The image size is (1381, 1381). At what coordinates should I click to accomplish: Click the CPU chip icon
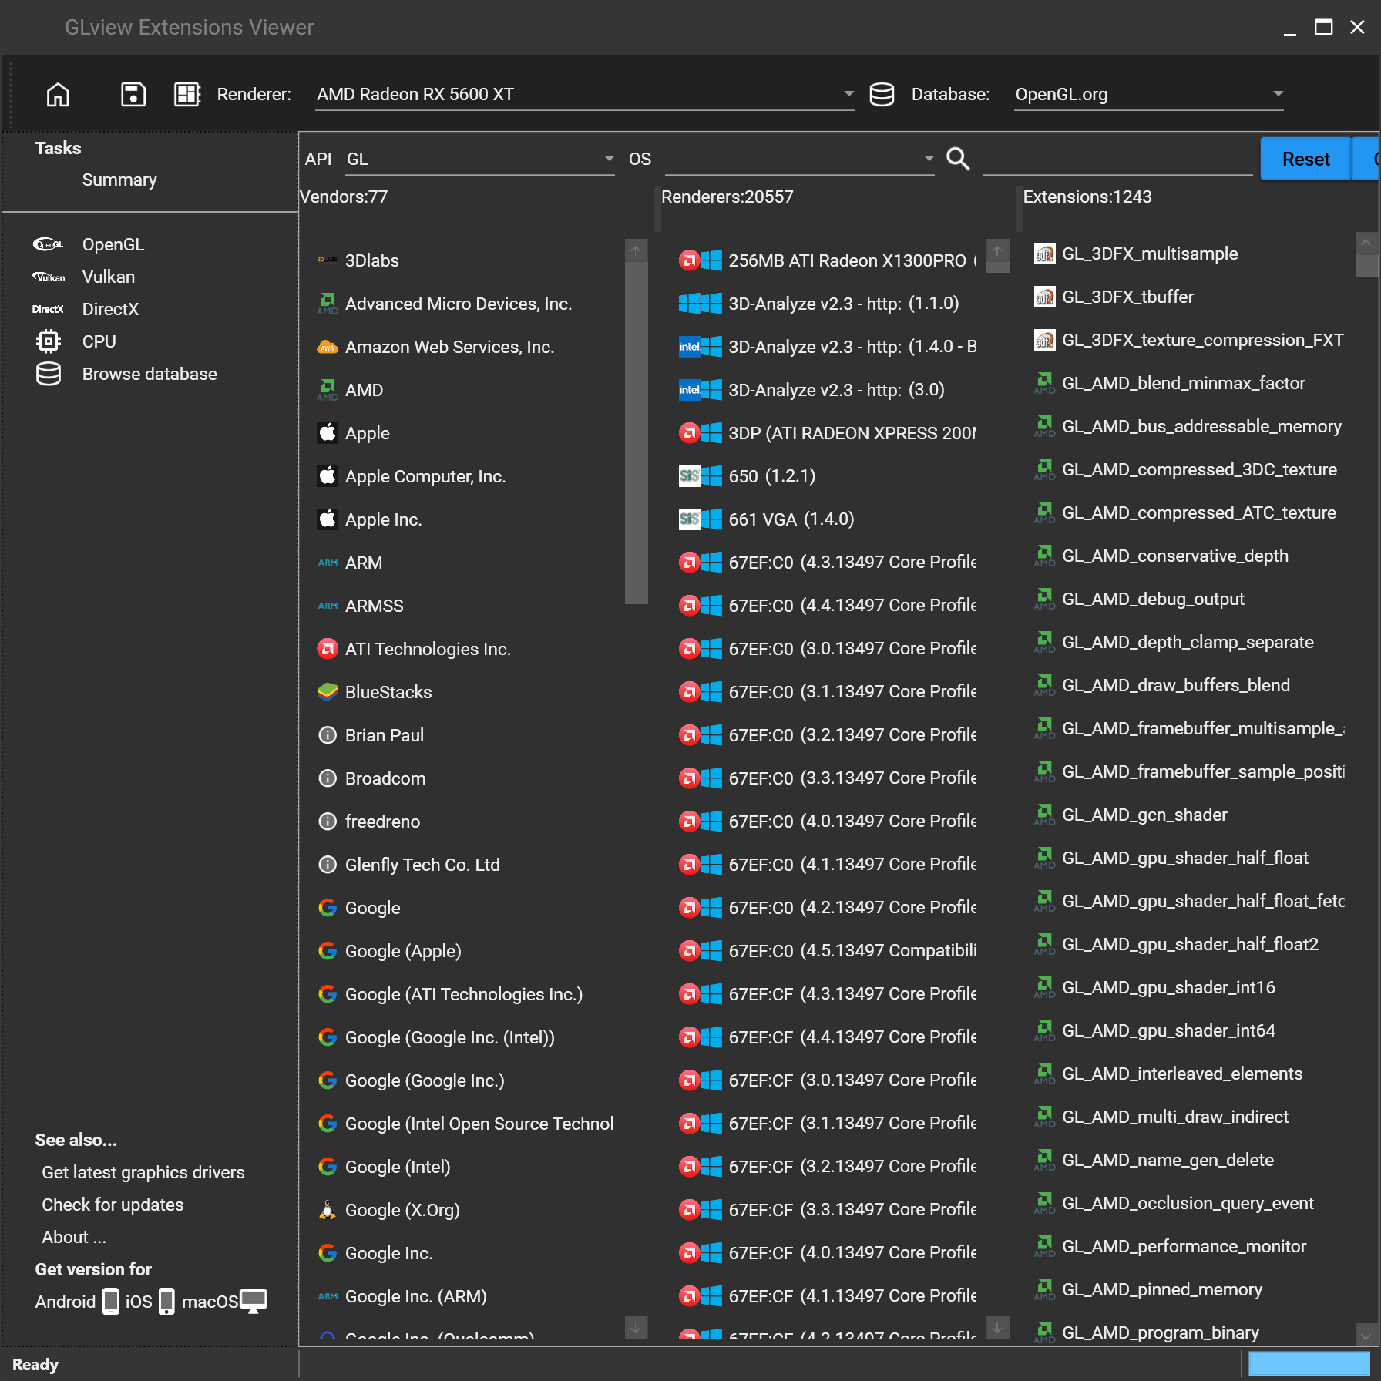tap(48, 341)
